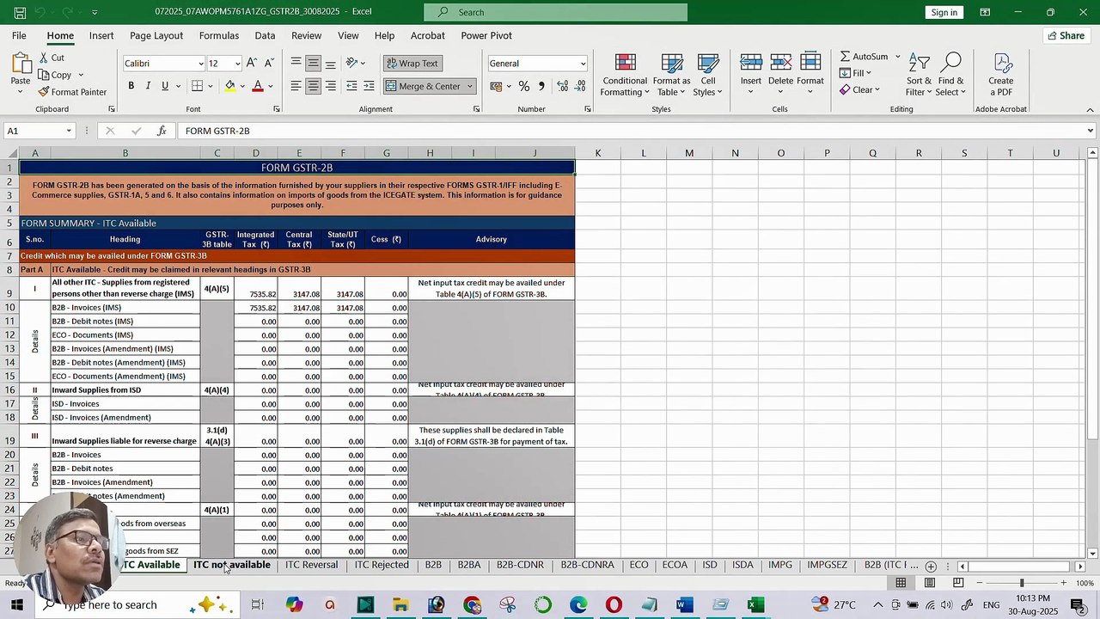Click the Insert Function fx icon
This screenshot has width=1100, height=619.
click(x=162, y=131)
